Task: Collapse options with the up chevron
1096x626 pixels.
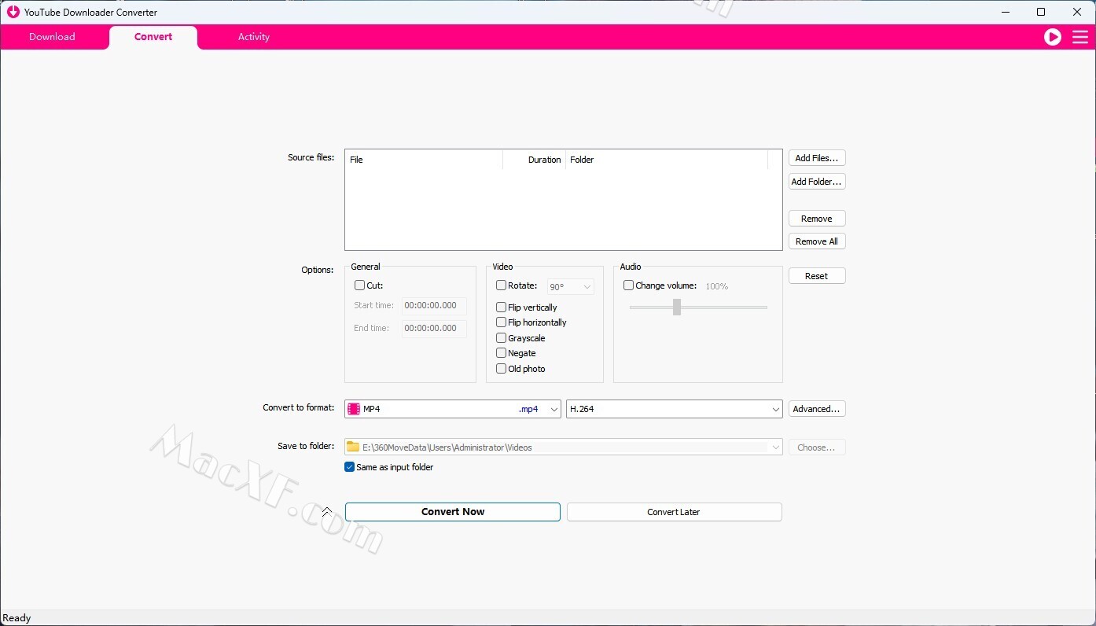Action: click(x=327, y=512)
